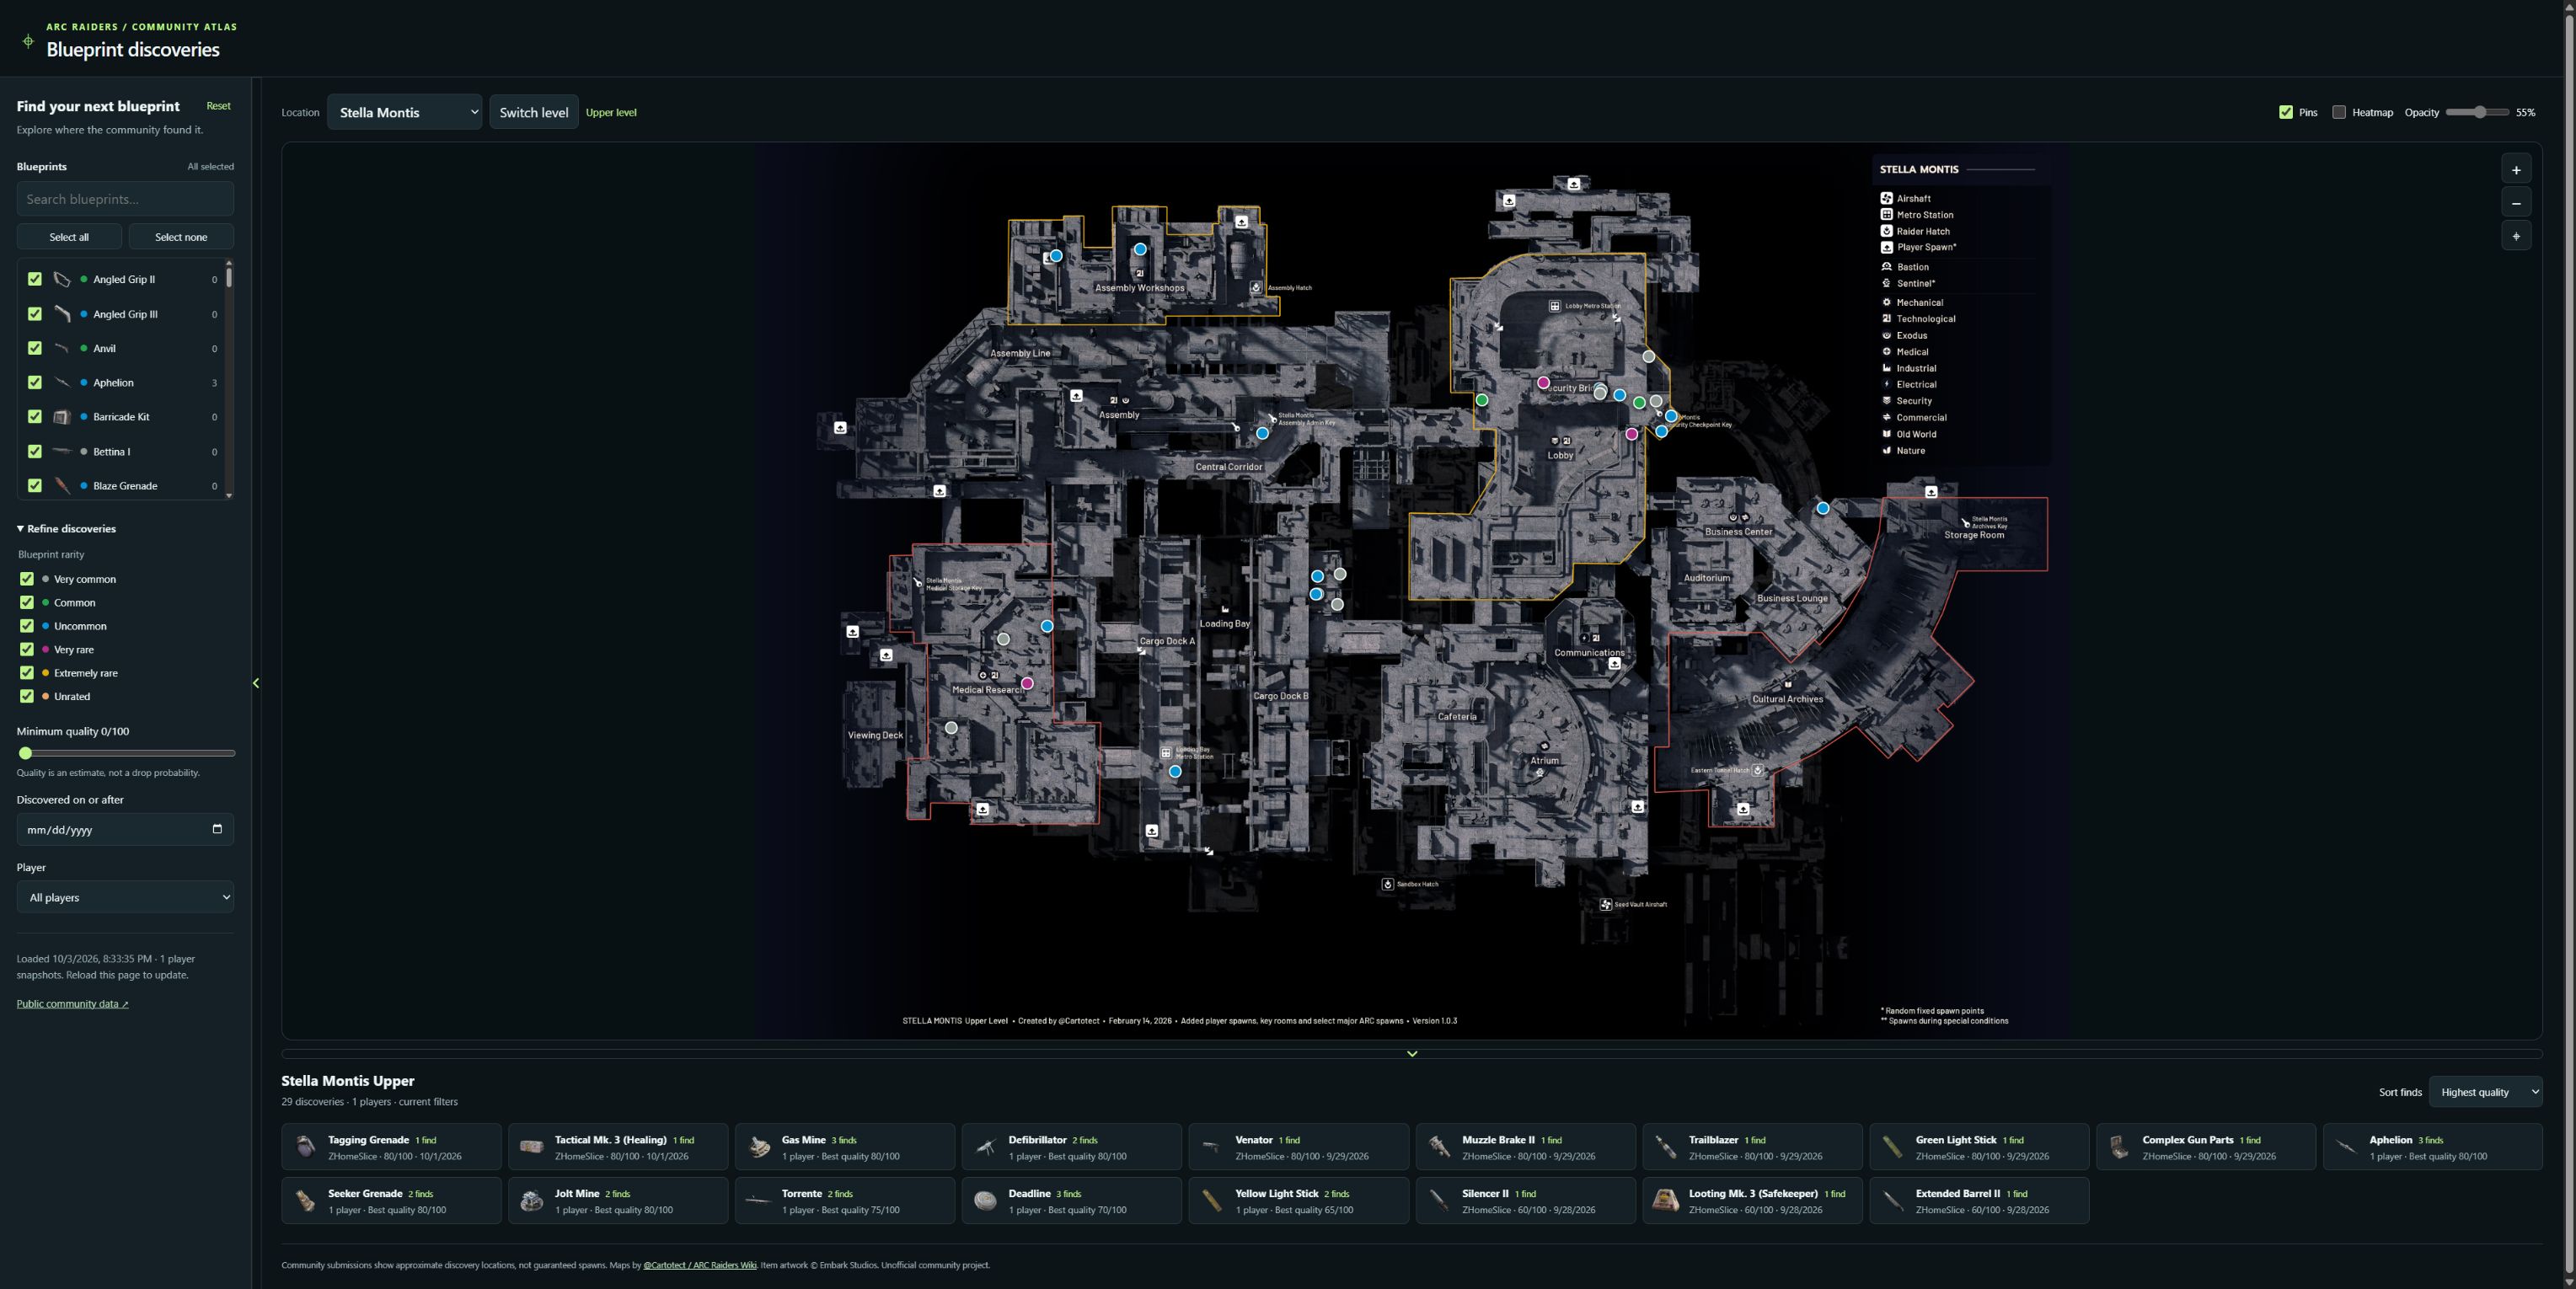Click the Defibrillator item icon

pos(985,1147)
